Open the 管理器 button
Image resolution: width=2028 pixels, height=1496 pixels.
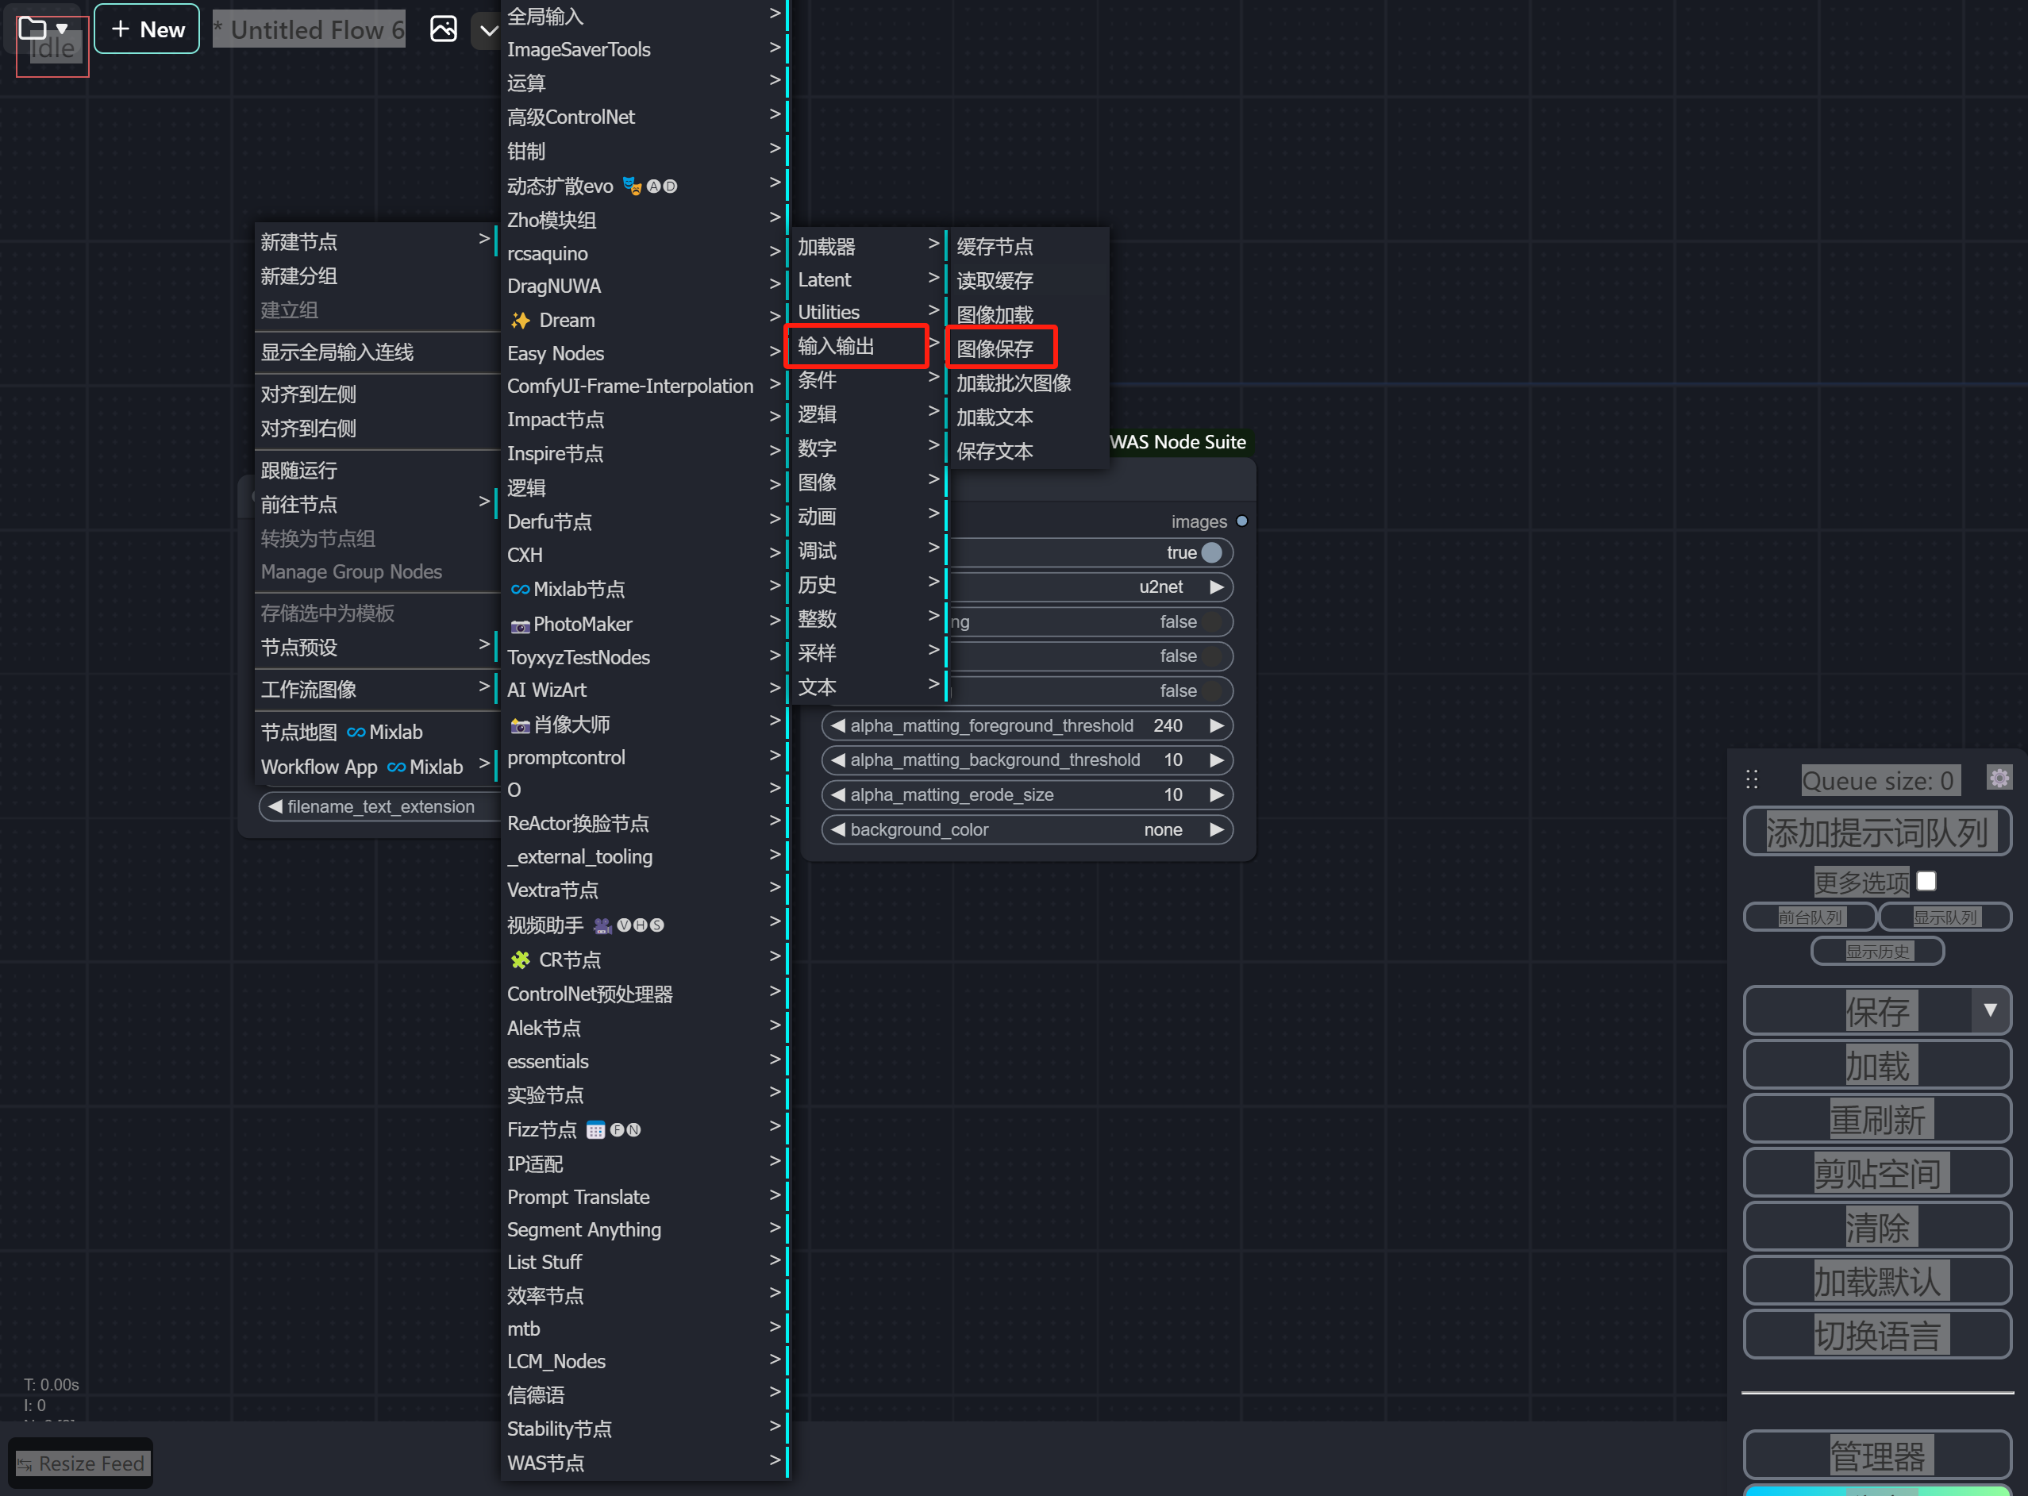[1876, 1456]
